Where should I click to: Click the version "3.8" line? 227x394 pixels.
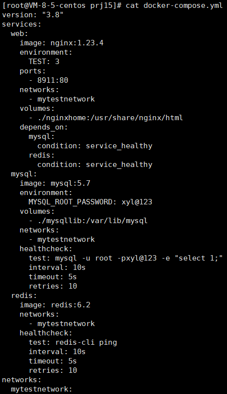click(32, 15)
